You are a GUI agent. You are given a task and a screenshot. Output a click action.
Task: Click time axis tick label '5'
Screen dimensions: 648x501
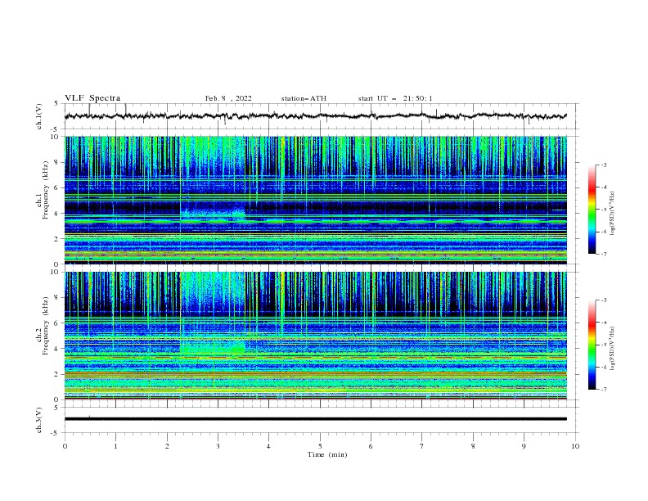pyautogui.click(x=320, y=446)
